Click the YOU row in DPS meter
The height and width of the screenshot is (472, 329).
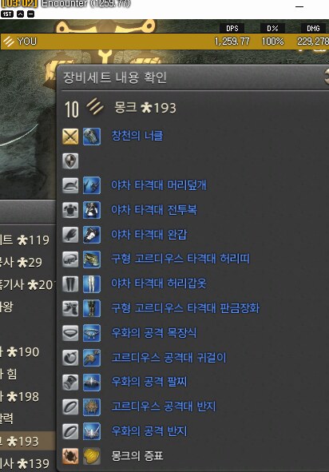coord(164,42)
